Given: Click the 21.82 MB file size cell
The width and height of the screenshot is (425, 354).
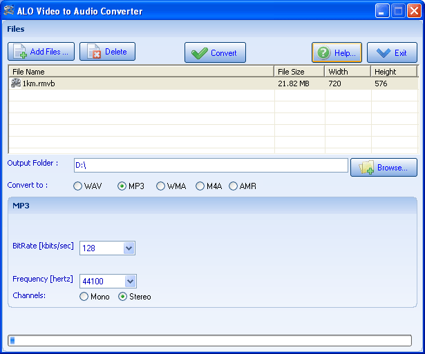Looking at the screenshot, I should 294,83.
